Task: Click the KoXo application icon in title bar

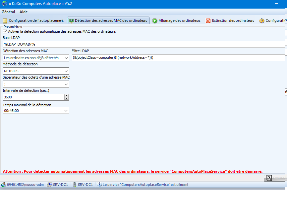Action: [5, 3]
